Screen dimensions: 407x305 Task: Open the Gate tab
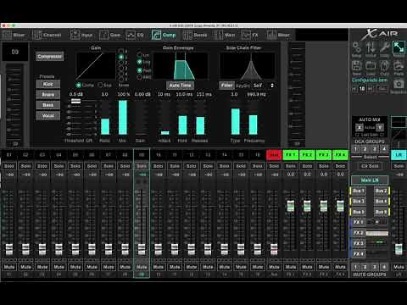point(110,35)
